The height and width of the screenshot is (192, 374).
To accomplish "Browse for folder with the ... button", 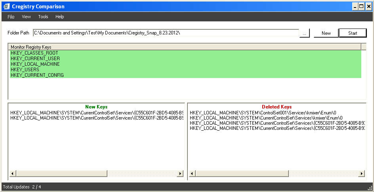I will tap(304, 33).
